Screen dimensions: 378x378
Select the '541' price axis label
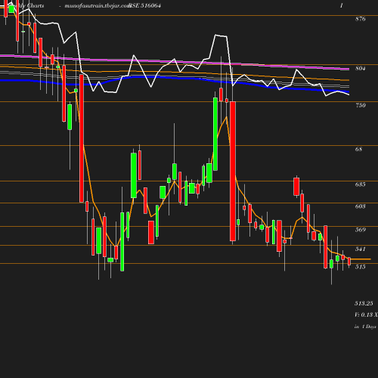click(360, 249)
